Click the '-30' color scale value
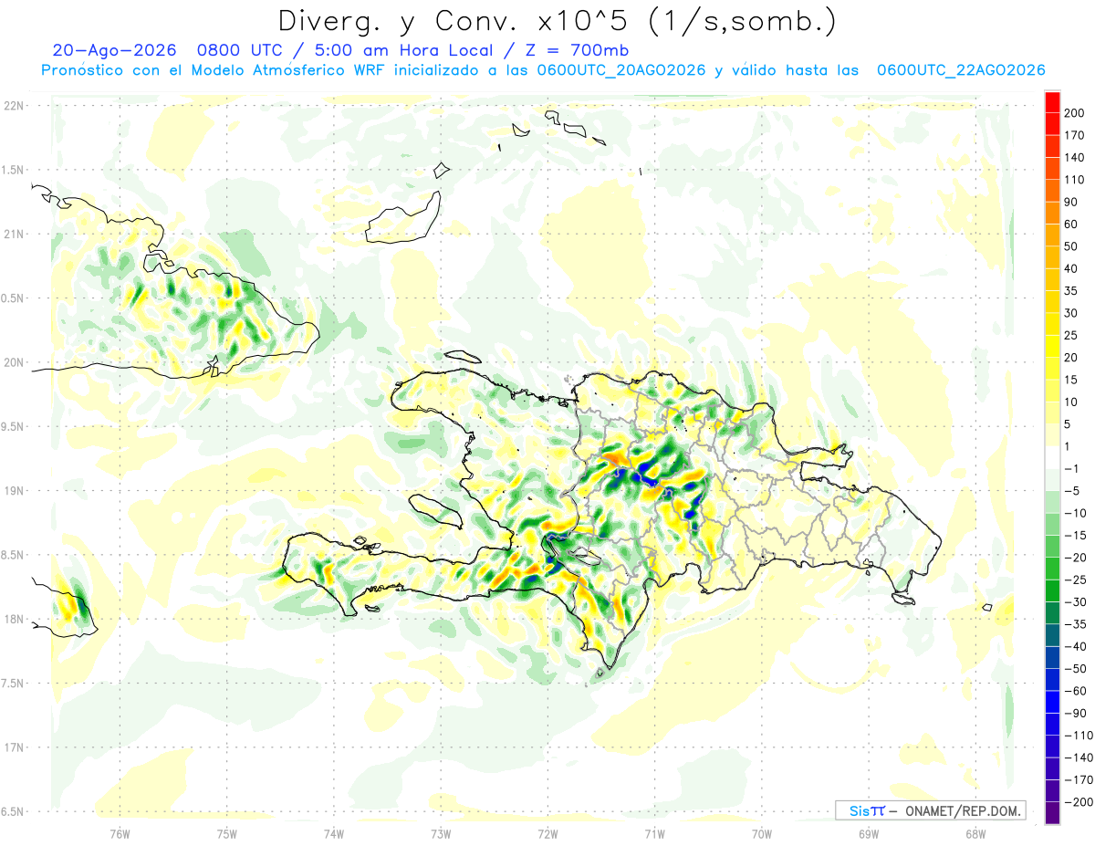1095x846 pixels. [x=1074, y=602]
